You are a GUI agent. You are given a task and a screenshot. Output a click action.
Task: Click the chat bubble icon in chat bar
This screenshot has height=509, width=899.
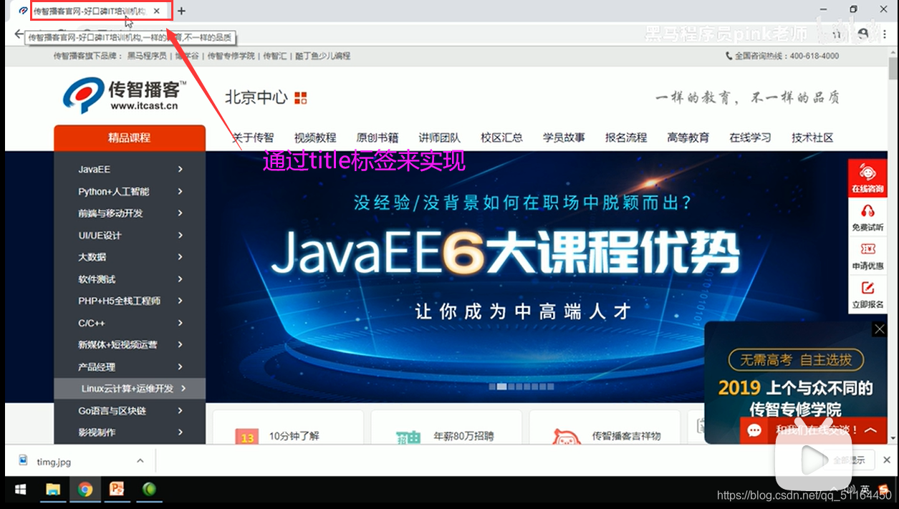click(754, 430)
